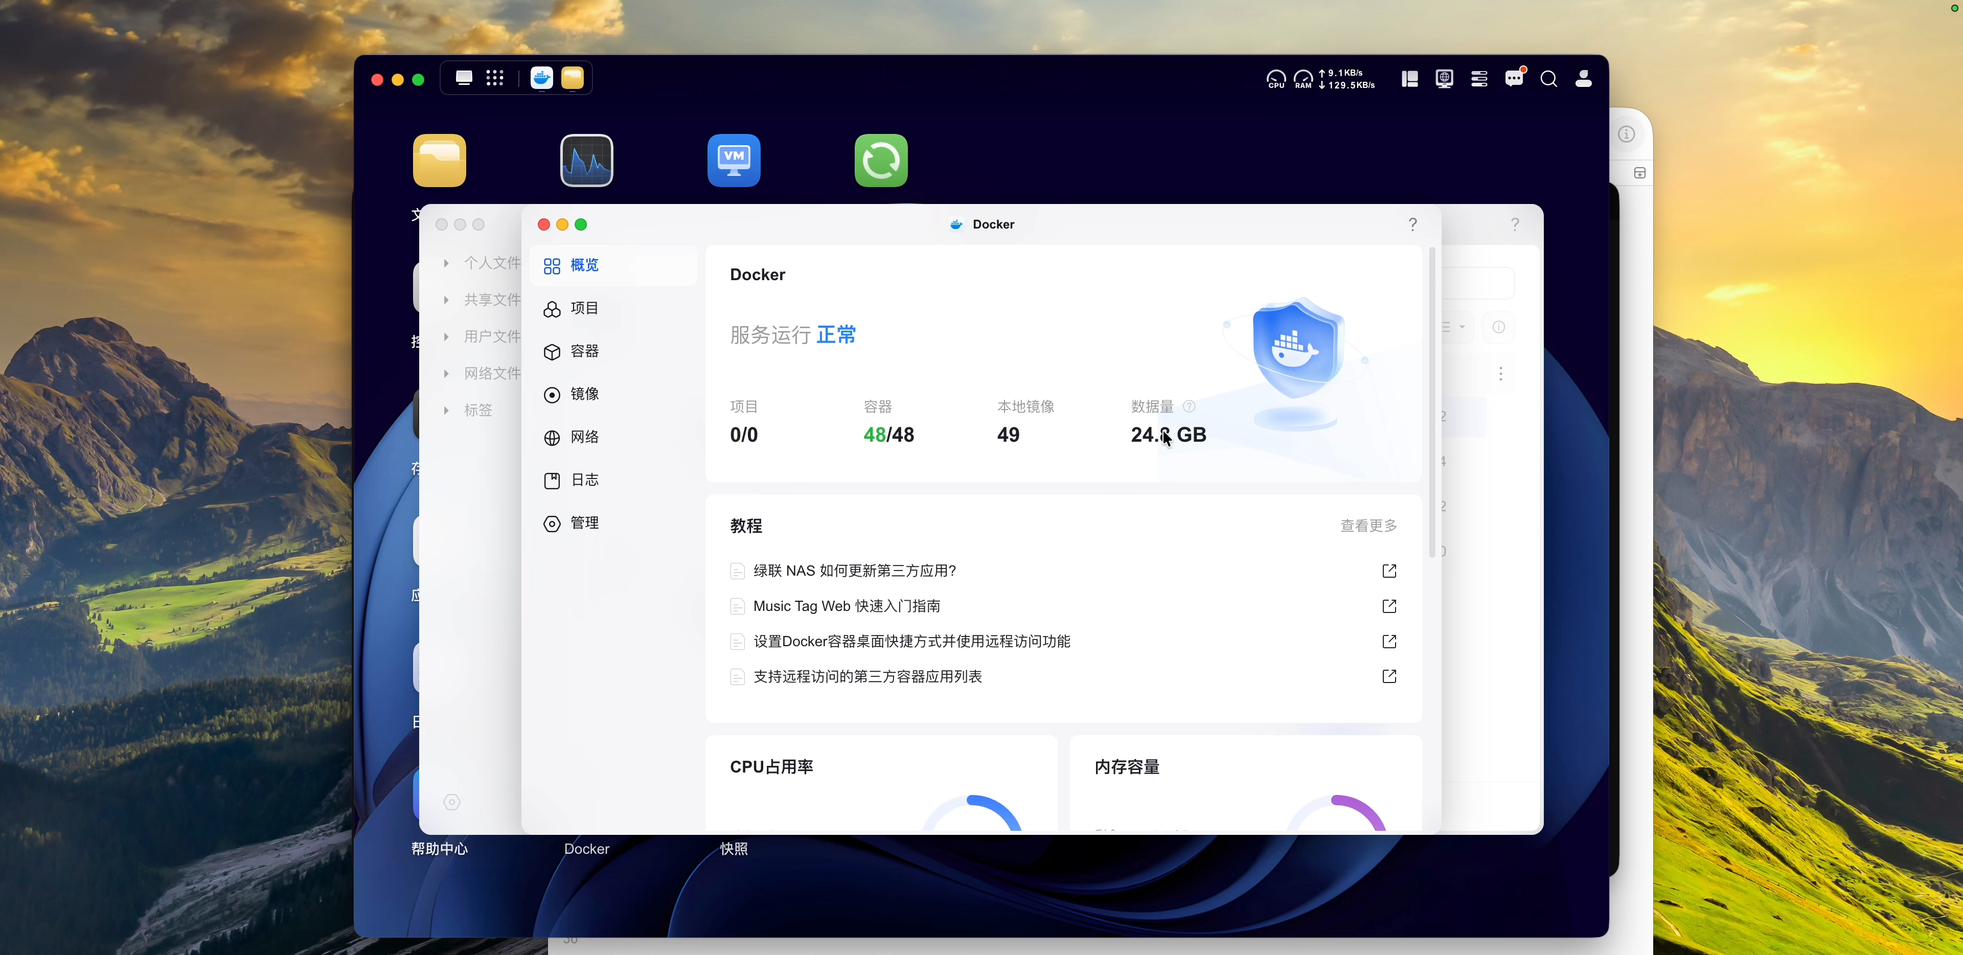Select 概览 in the Docker sidebar

coord(613,265)
